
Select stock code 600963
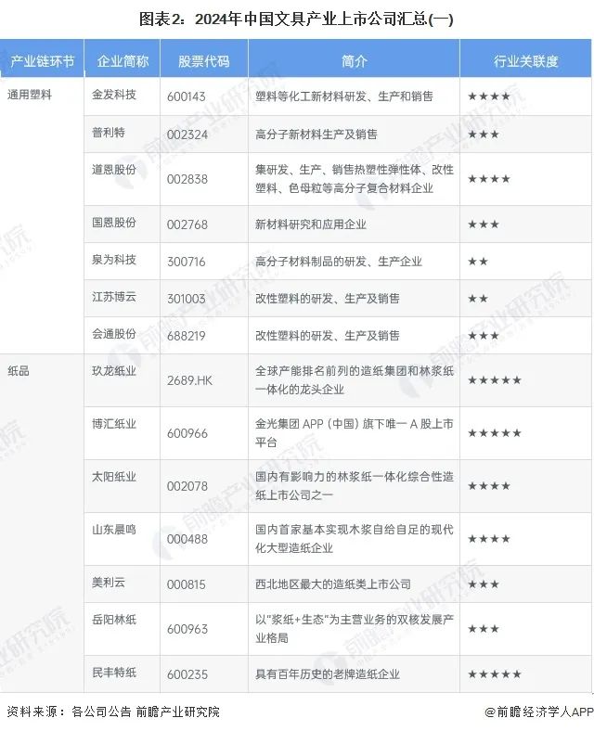[x=187, y=629]
